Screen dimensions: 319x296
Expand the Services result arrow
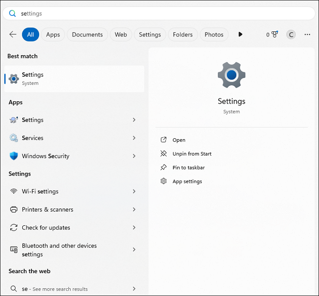tap(134, 138)
